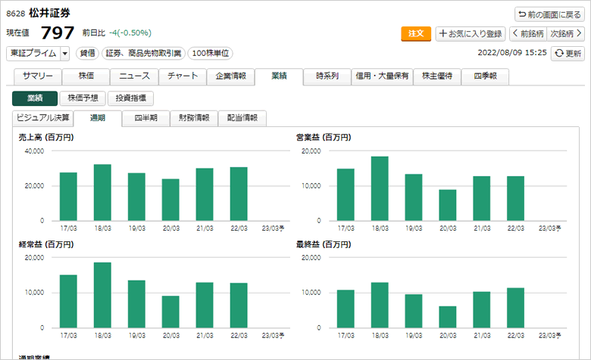This screenshot has width=591, height=360.
Task: Click the 22/03 bar in 最終益 chart
Action: pyautogui.click(x=516, y=308)
